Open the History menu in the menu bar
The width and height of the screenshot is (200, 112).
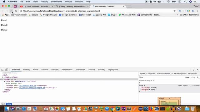pyautogui.click(x=44, y=2)
